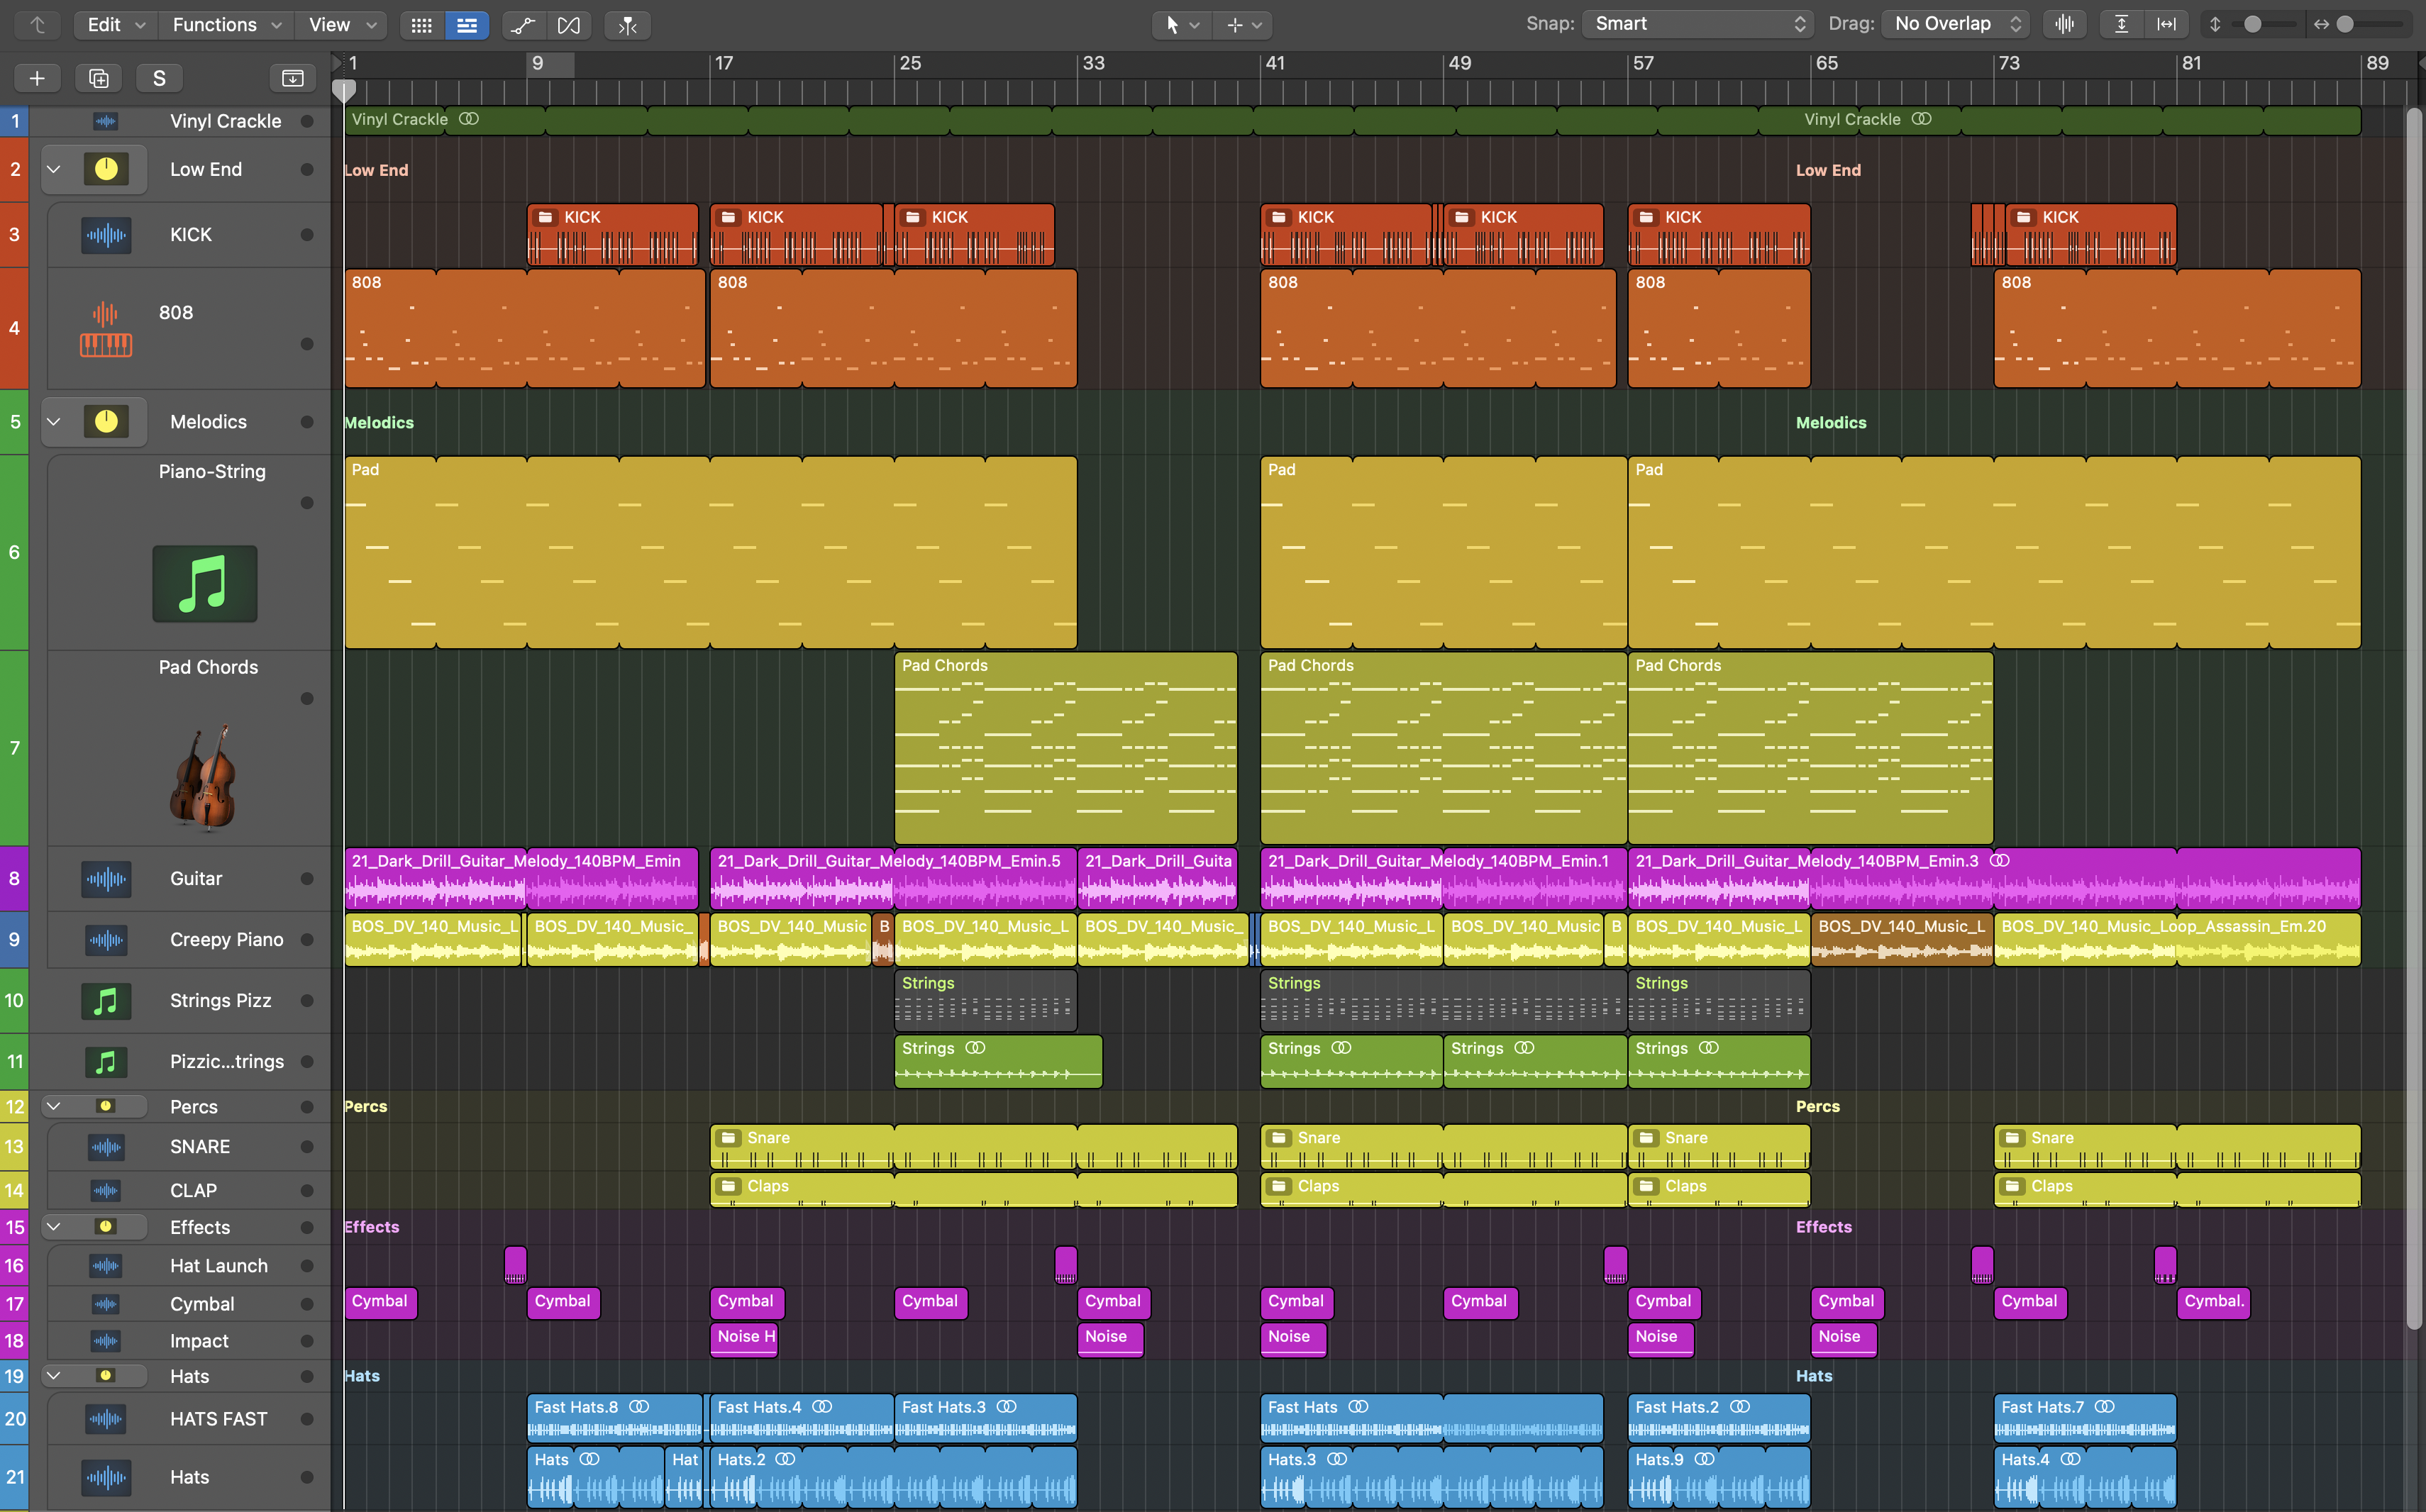Collapse the Melodics track stack
Image resolution: width=2426 pixels, height=1512 pixels.
[x=54, y=421]
